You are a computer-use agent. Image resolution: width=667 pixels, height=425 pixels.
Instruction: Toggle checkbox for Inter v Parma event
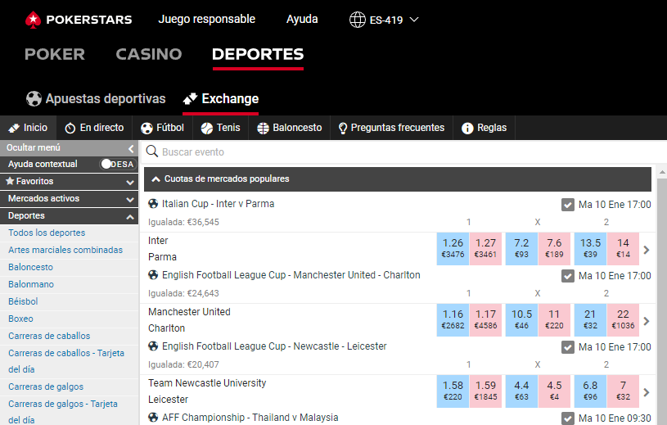point(567,205)
